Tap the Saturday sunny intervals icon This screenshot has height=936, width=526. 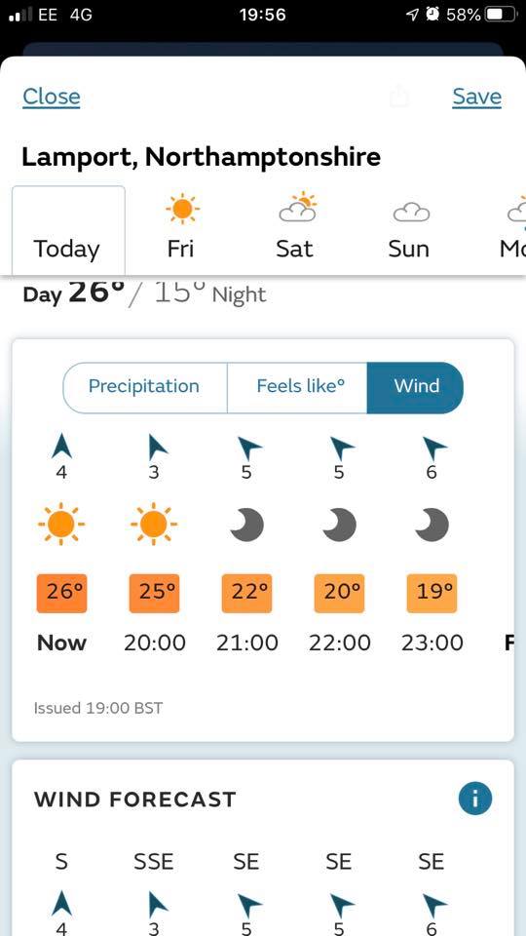(296, 207)
